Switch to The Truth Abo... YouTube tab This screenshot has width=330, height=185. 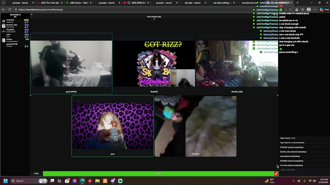[50, 3]
